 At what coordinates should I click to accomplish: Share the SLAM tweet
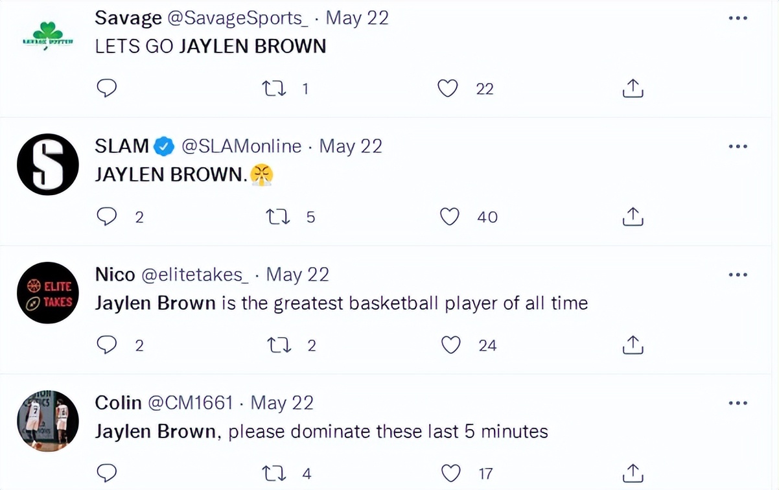click(x=633, y=216)
